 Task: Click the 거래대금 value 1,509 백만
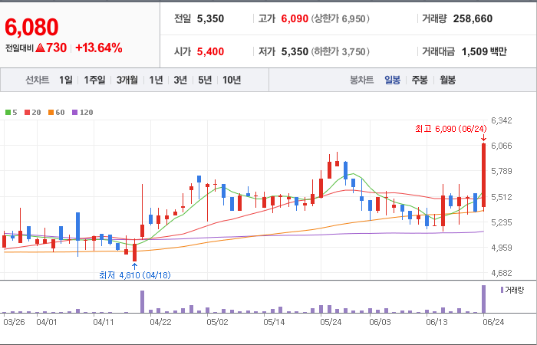484,51
